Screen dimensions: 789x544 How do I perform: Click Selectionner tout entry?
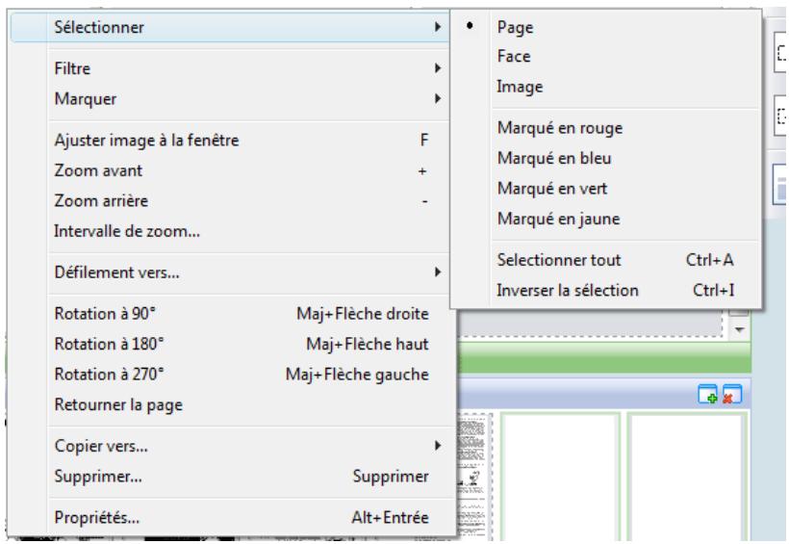[x=606, y=260]
